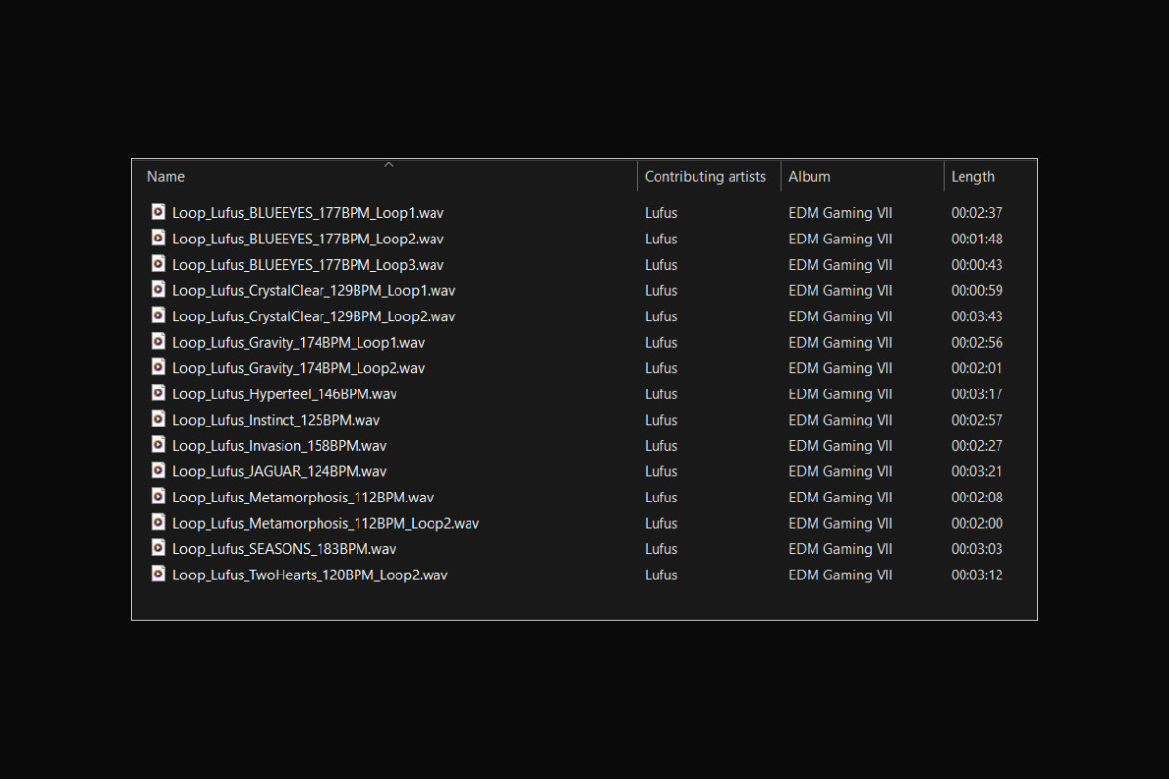
Task: Click length value 00:03:03
Action: tap(977, 549)
